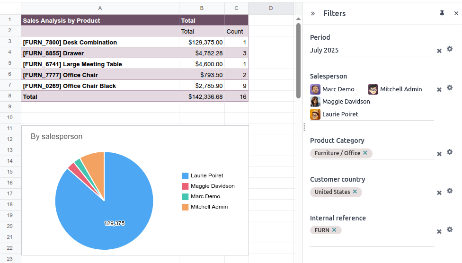Clear the Salesperson filter
Viewport: 462px width, 263px height.
[x=439, y=89]
